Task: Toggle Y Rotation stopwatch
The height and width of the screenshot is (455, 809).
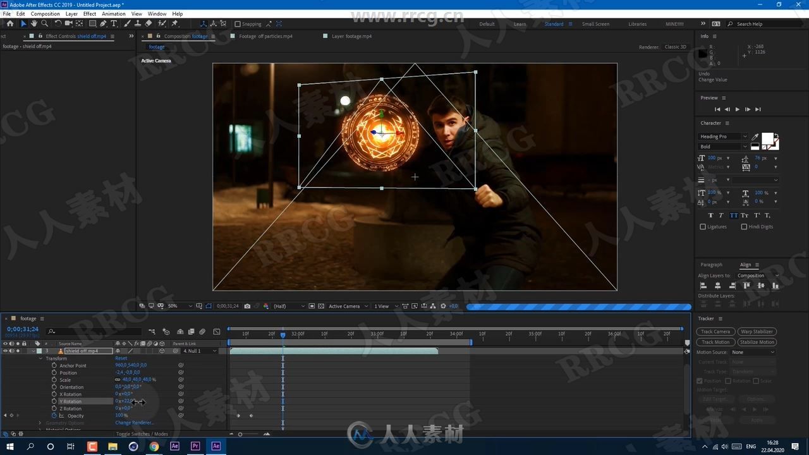Action: (54, 401)
